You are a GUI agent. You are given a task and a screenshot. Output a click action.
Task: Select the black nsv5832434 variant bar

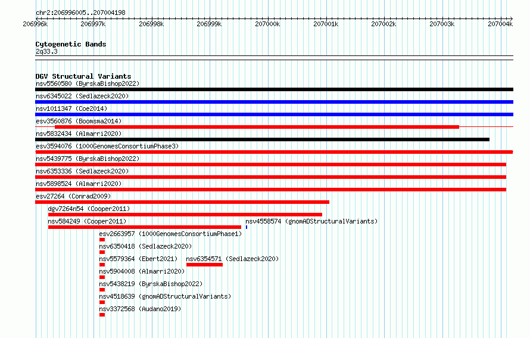coord(262,139)
